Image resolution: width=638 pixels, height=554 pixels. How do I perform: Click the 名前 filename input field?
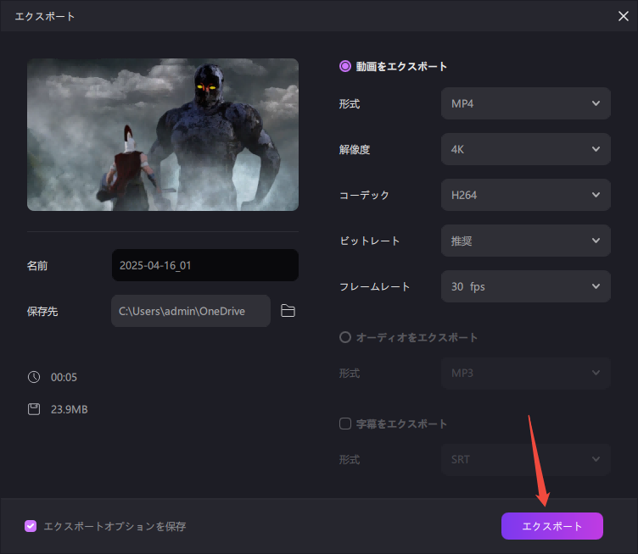coord(204,265)
